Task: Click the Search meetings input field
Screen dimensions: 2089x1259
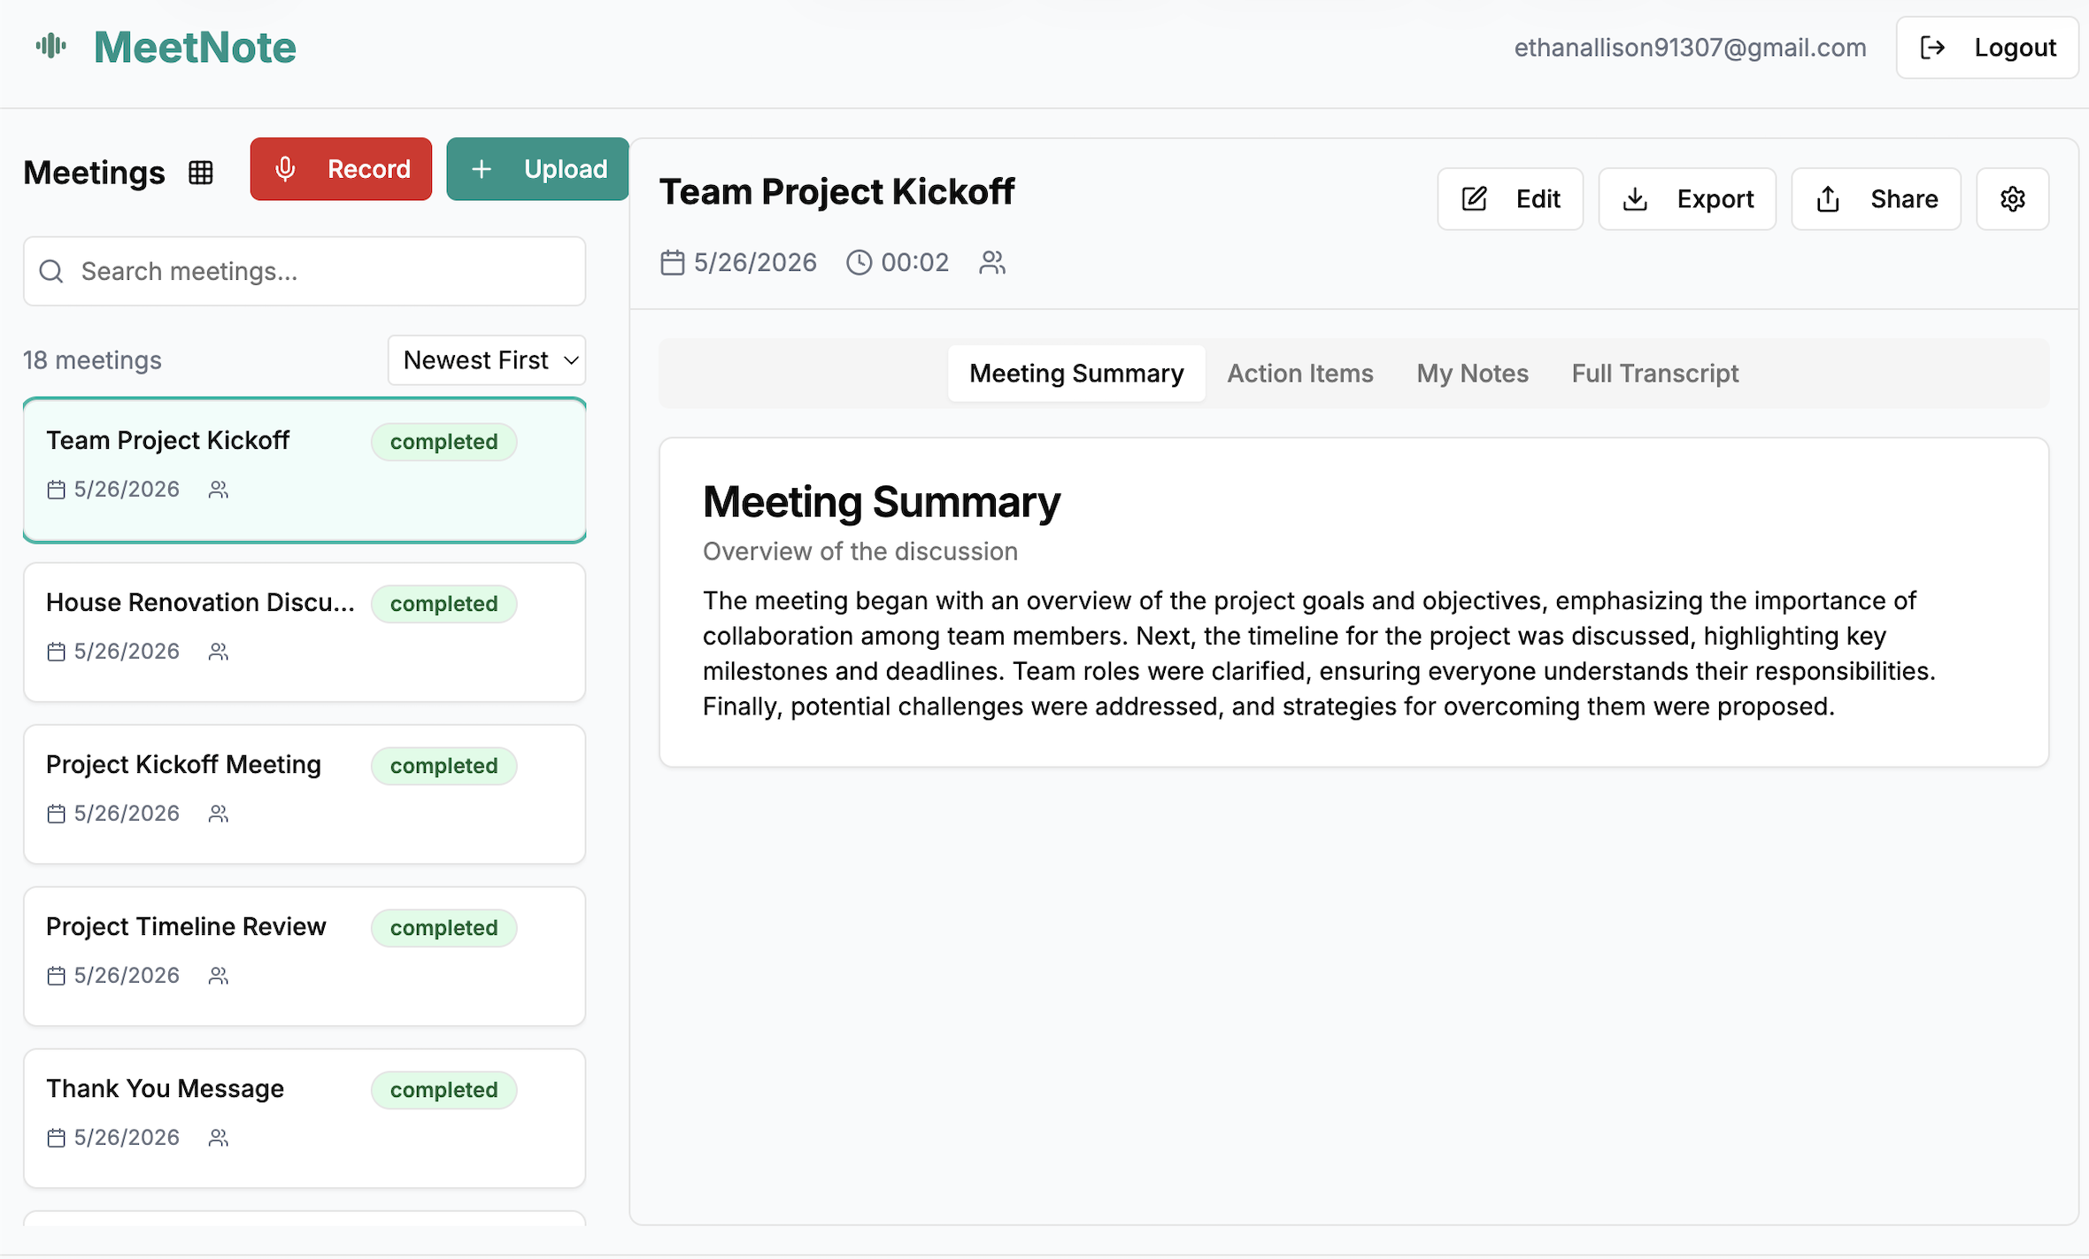Action: click(304, 271)
